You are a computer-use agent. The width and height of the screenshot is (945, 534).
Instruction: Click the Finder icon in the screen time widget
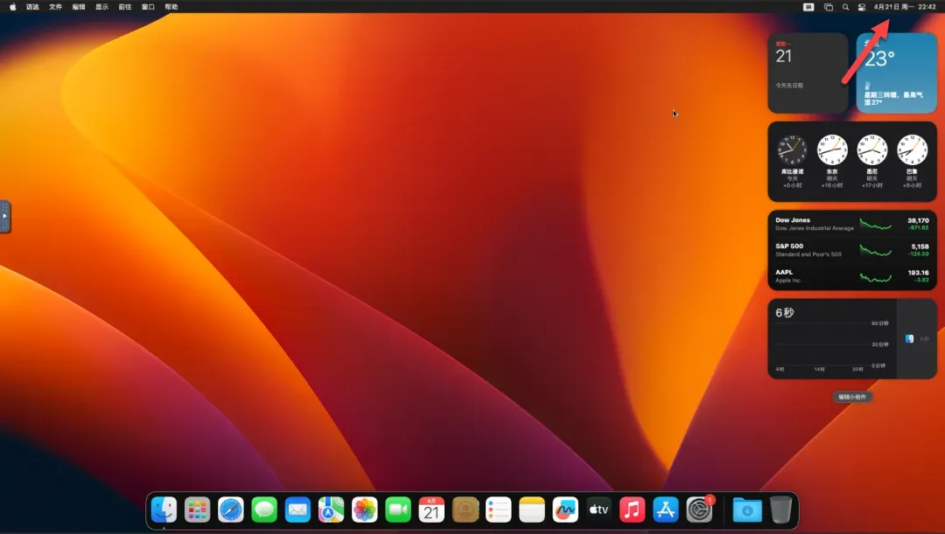point(909,339)
